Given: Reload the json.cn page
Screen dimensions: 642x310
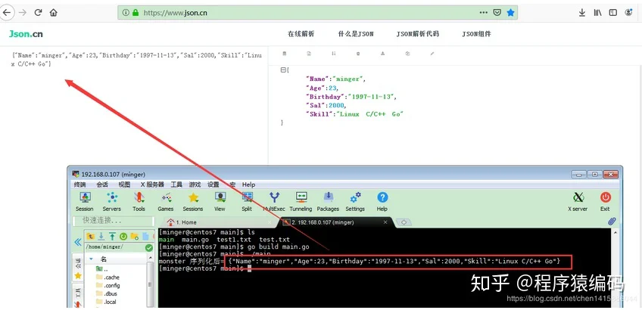Looking at the screenshot, I should [39, 13].
